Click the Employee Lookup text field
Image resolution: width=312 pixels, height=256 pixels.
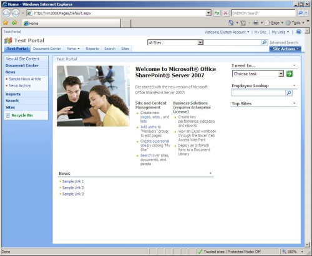[x=258, y=93]
